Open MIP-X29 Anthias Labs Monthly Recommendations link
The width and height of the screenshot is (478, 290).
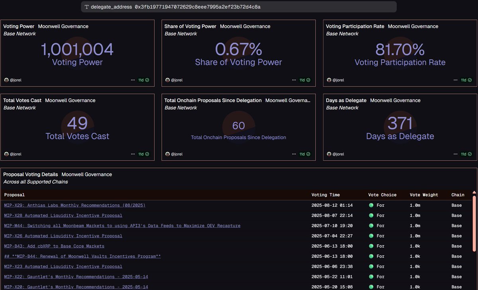(74, 205)
